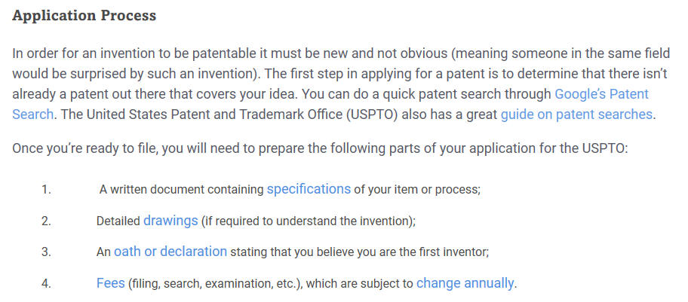Image resolution: width=688 pixels, height=302 pixels.
Task: Click list number 3 beside oath item
Action: pos(47,252)
